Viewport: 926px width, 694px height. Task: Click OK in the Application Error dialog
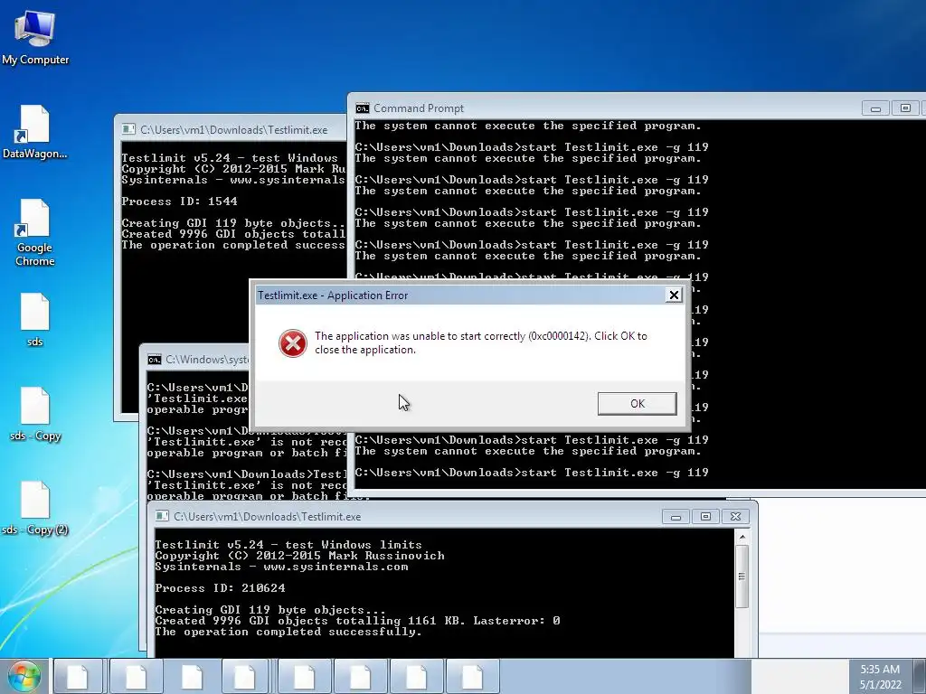coord(637,404)
